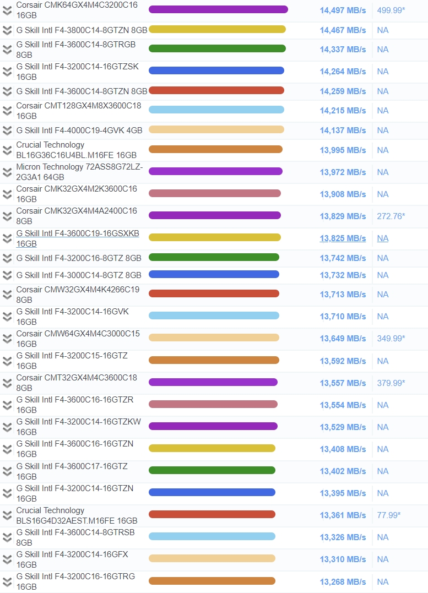Expand the Corsair CMT32GX4M4C3600C18 row chevron

click(7, 383)
